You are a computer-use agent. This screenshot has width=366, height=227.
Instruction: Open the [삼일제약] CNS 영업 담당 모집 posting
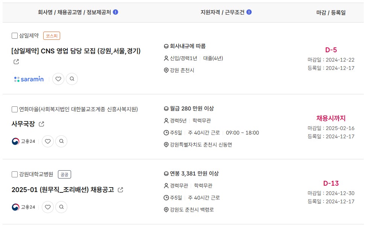[x=76, y=51]
